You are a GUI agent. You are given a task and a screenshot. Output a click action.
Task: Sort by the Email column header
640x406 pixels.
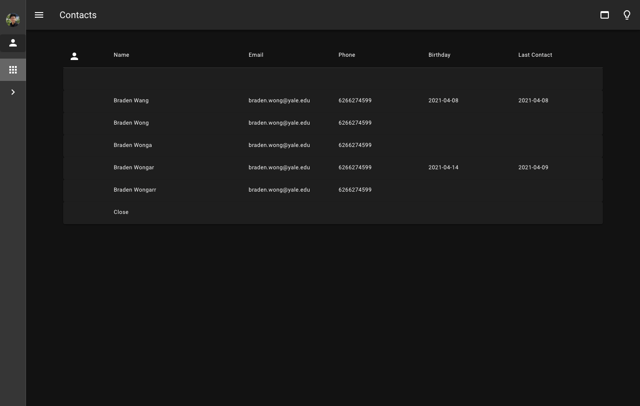(256, 55)
